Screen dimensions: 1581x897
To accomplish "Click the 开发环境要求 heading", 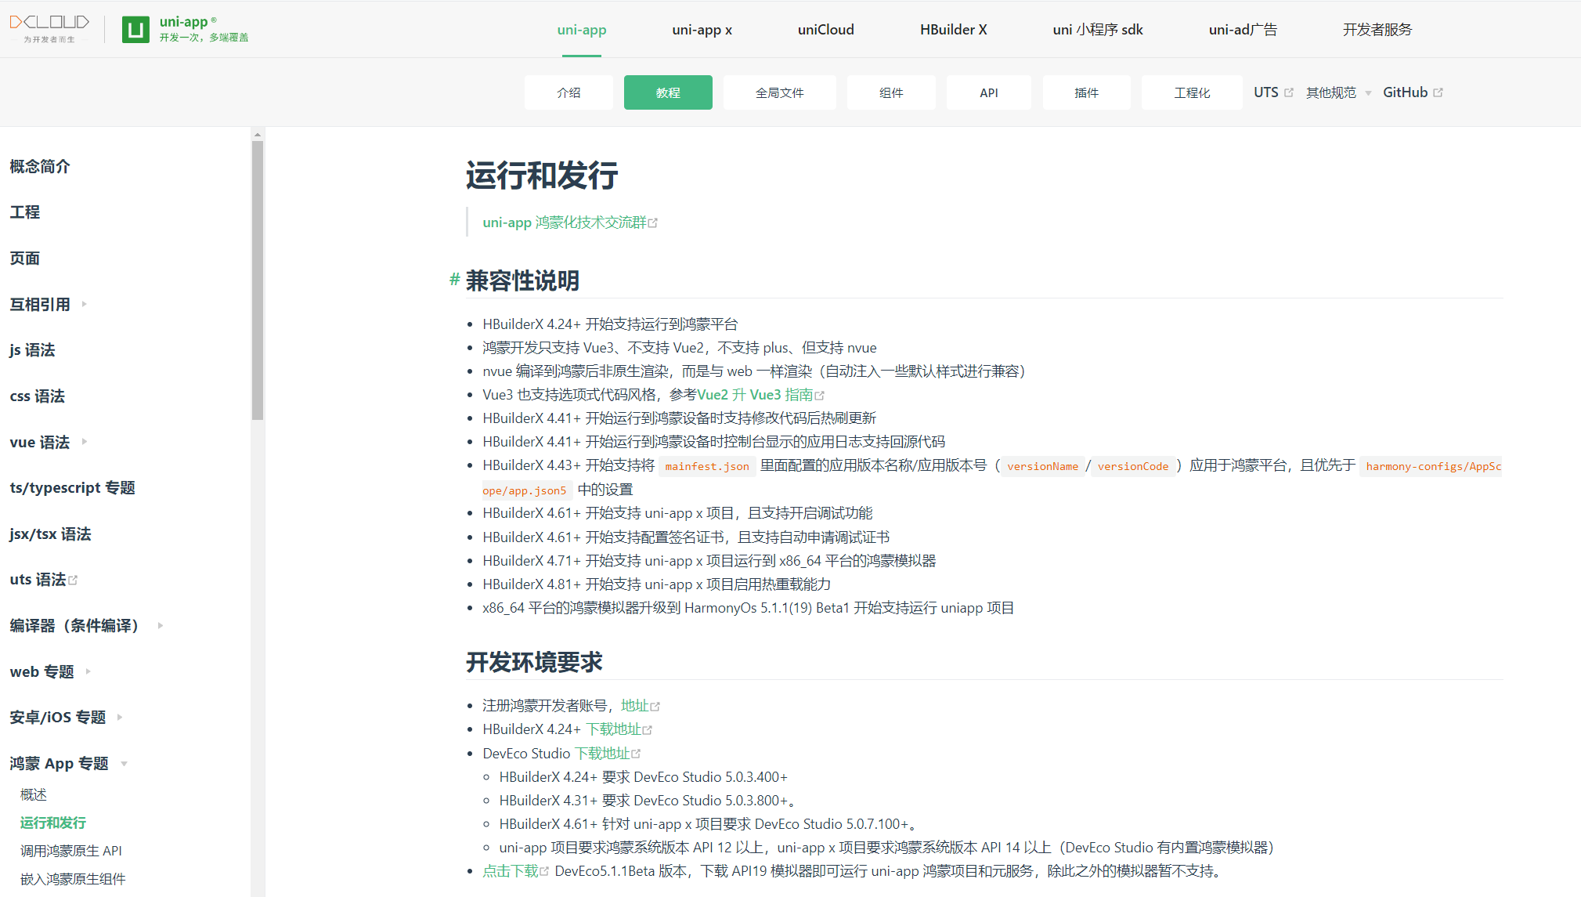I will click(x=534, y=662).
